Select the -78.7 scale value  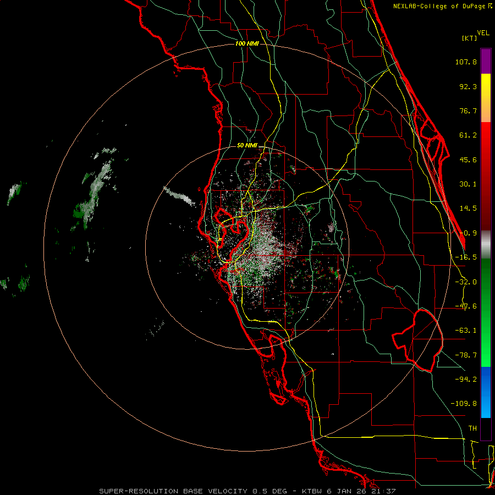466,355
